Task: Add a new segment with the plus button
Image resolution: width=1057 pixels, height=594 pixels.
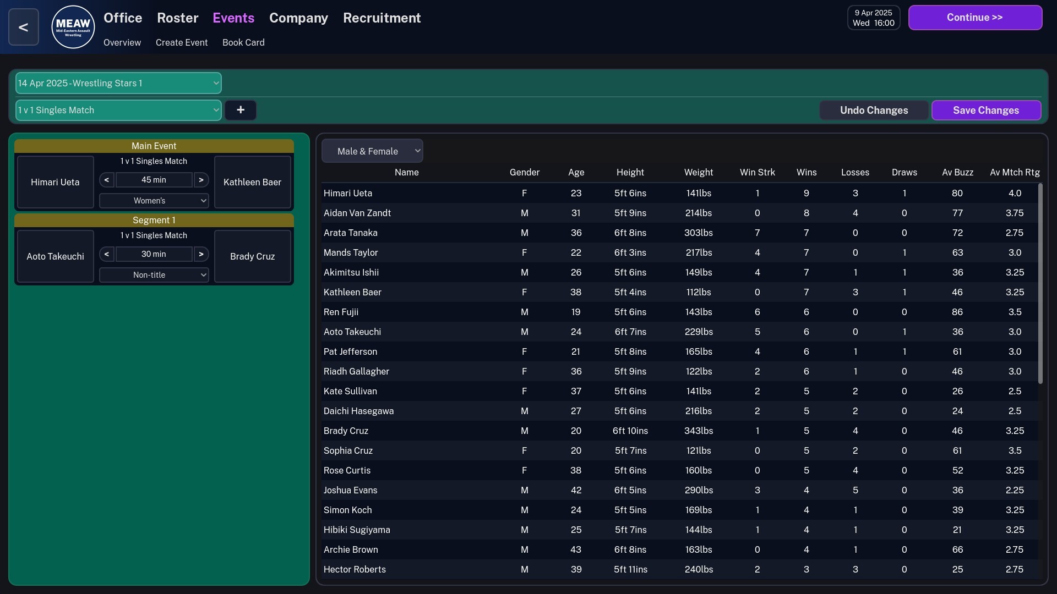Action: [x=240, y=110]
